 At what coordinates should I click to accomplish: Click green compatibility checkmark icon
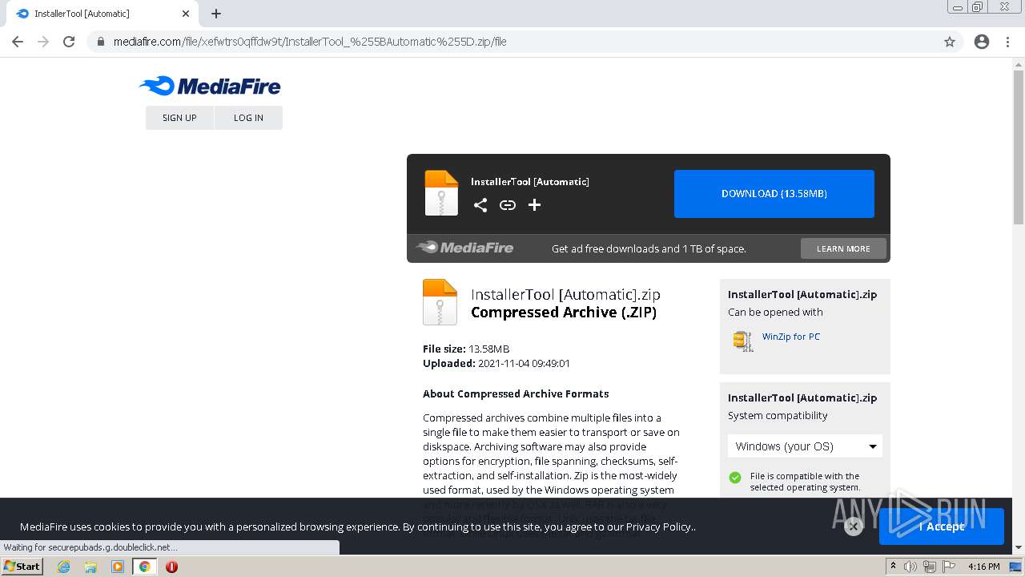[735, 478]
